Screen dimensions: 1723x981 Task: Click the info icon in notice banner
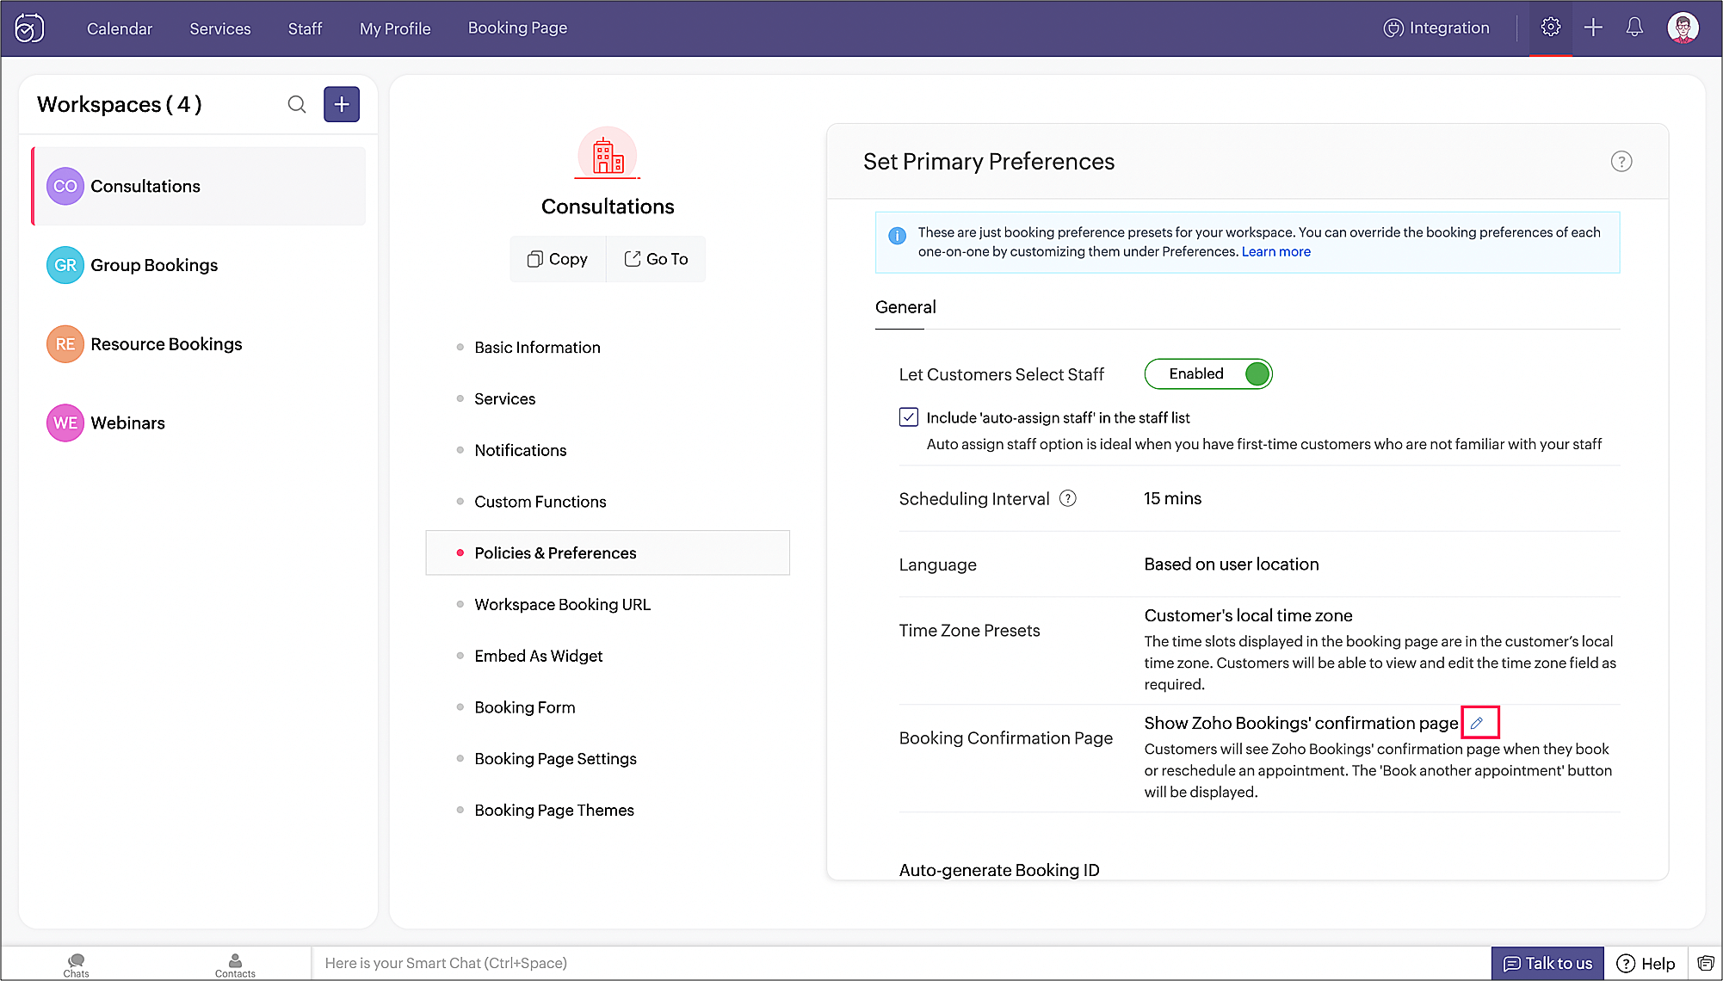point(897,235)
